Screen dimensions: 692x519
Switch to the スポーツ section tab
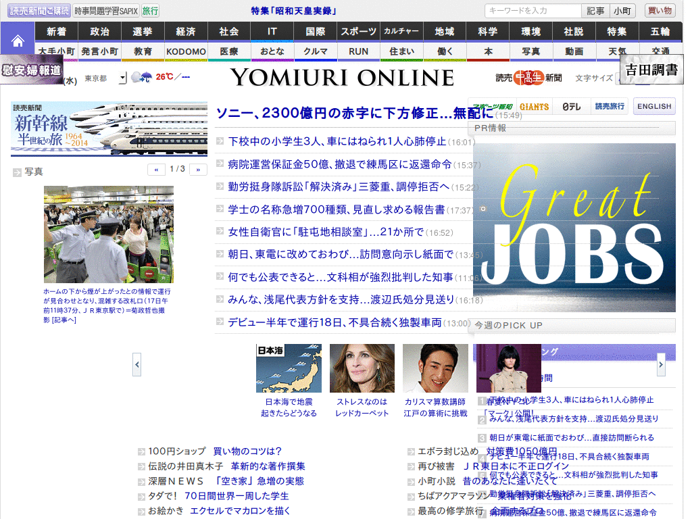click(x=359, y=31)
